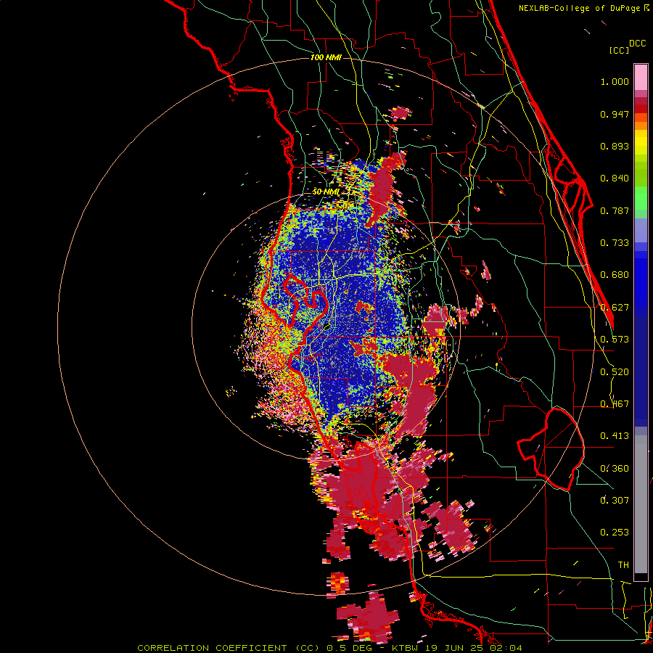Click the NEXLAB-College of DuPage label

[x=580, y=8]
